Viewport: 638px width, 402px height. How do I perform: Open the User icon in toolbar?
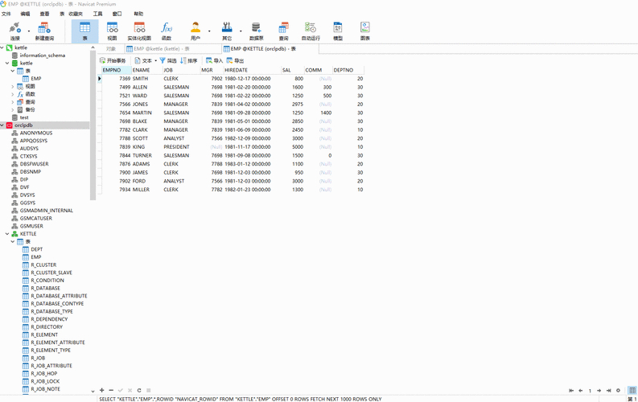[x=196, y=31]
